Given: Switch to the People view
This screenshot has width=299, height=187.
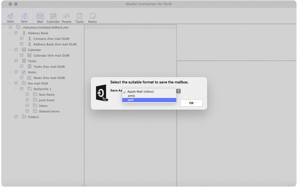Looking at the screenshot, I should [66, 16].
